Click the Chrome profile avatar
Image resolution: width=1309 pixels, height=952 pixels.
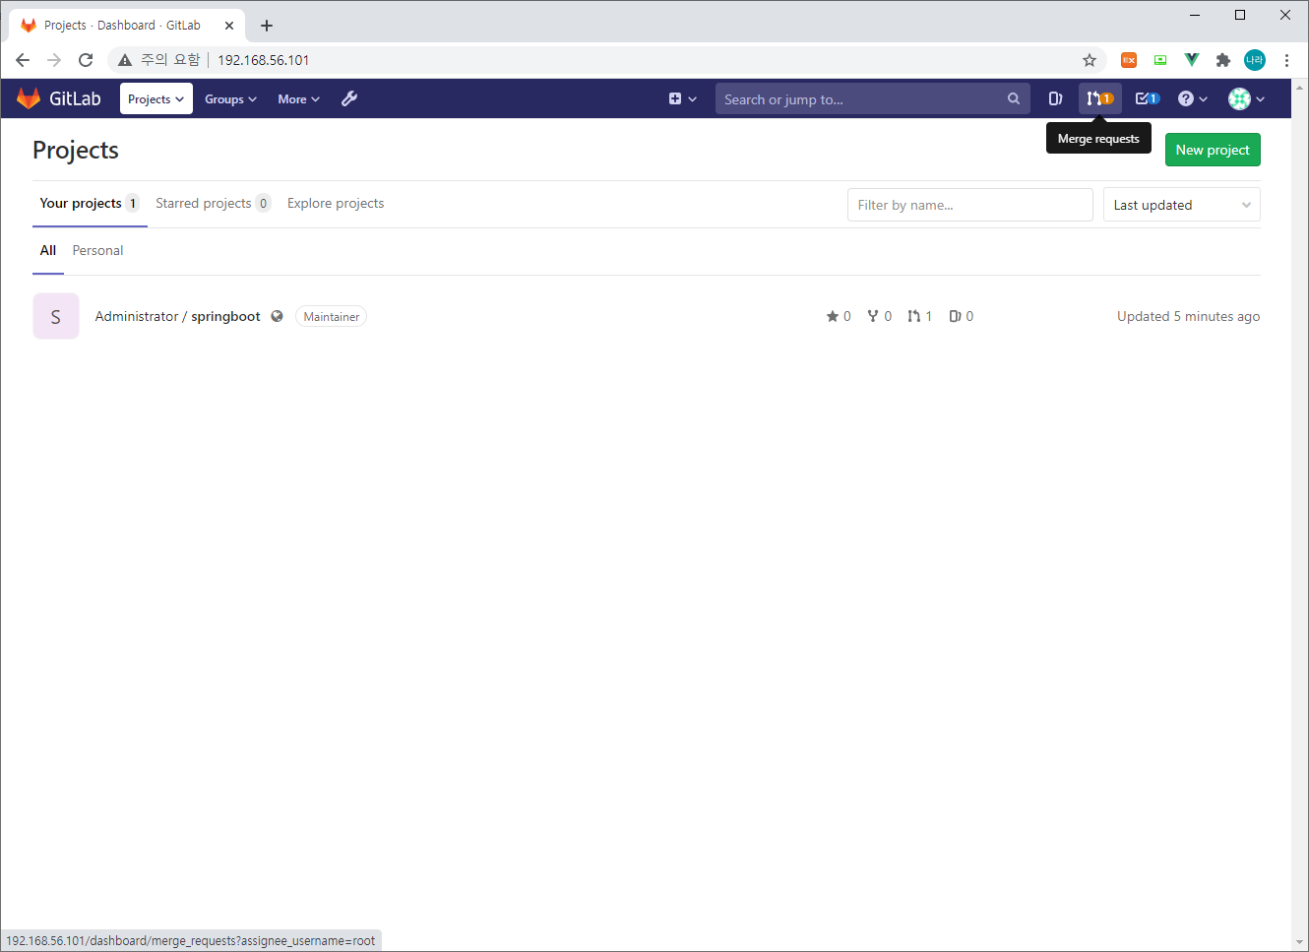1255,60
